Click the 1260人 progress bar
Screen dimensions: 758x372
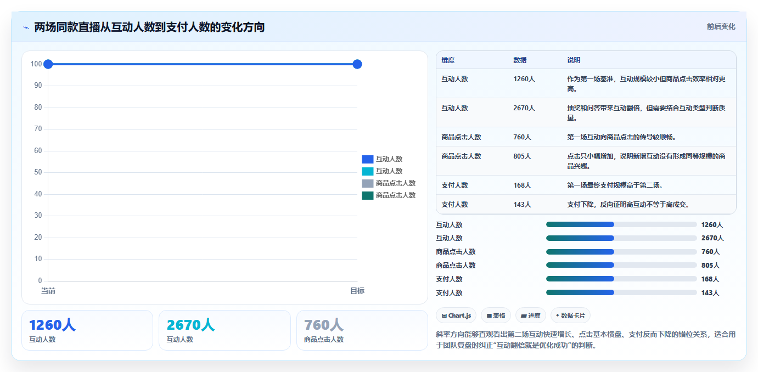click(x=621, y=224)
